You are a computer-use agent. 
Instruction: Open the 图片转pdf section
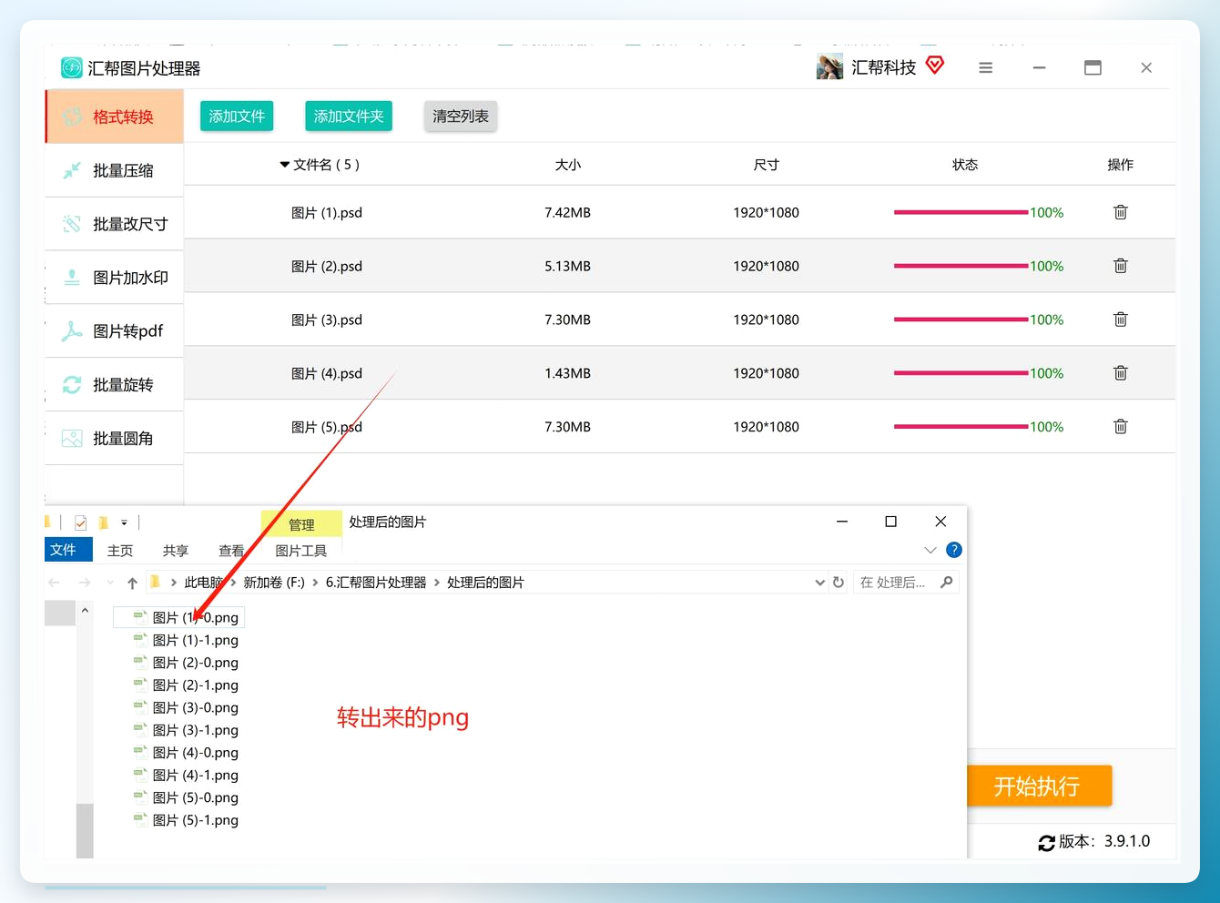tap(115, 331)
